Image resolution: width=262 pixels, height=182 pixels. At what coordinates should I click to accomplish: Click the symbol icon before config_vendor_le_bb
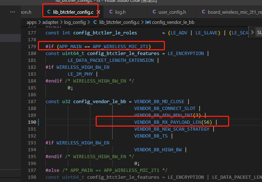148,22
